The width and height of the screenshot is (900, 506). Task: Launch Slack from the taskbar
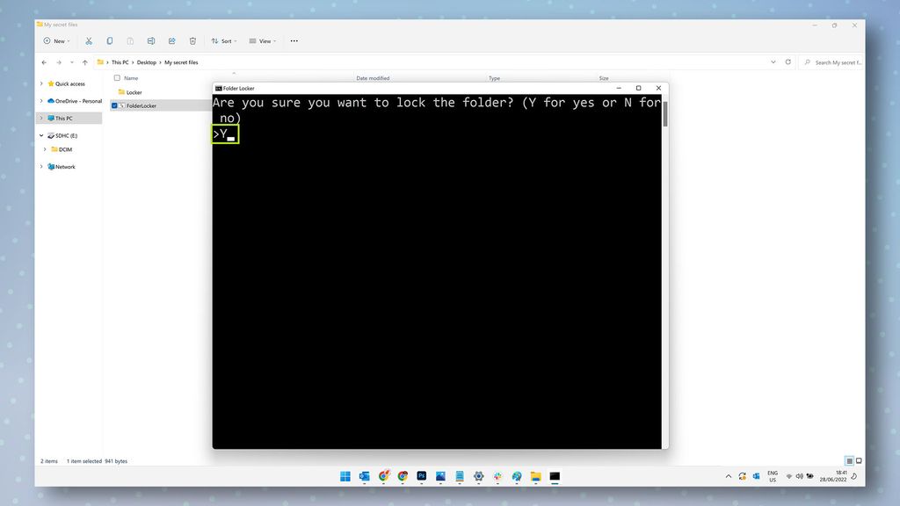497,476
